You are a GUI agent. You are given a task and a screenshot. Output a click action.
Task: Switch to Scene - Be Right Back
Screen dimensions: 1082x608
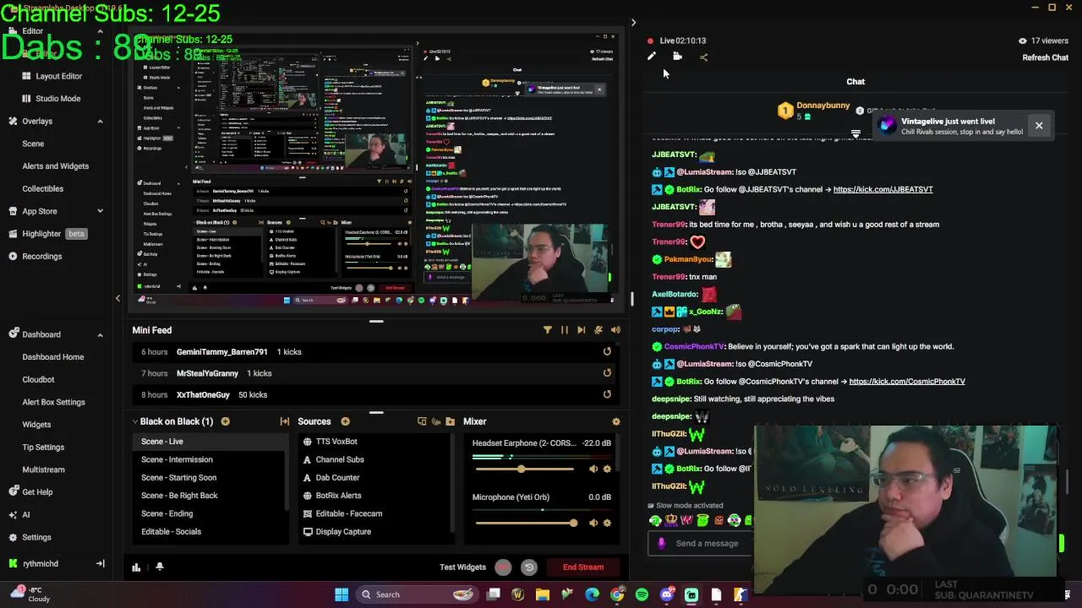coord(210,496)
